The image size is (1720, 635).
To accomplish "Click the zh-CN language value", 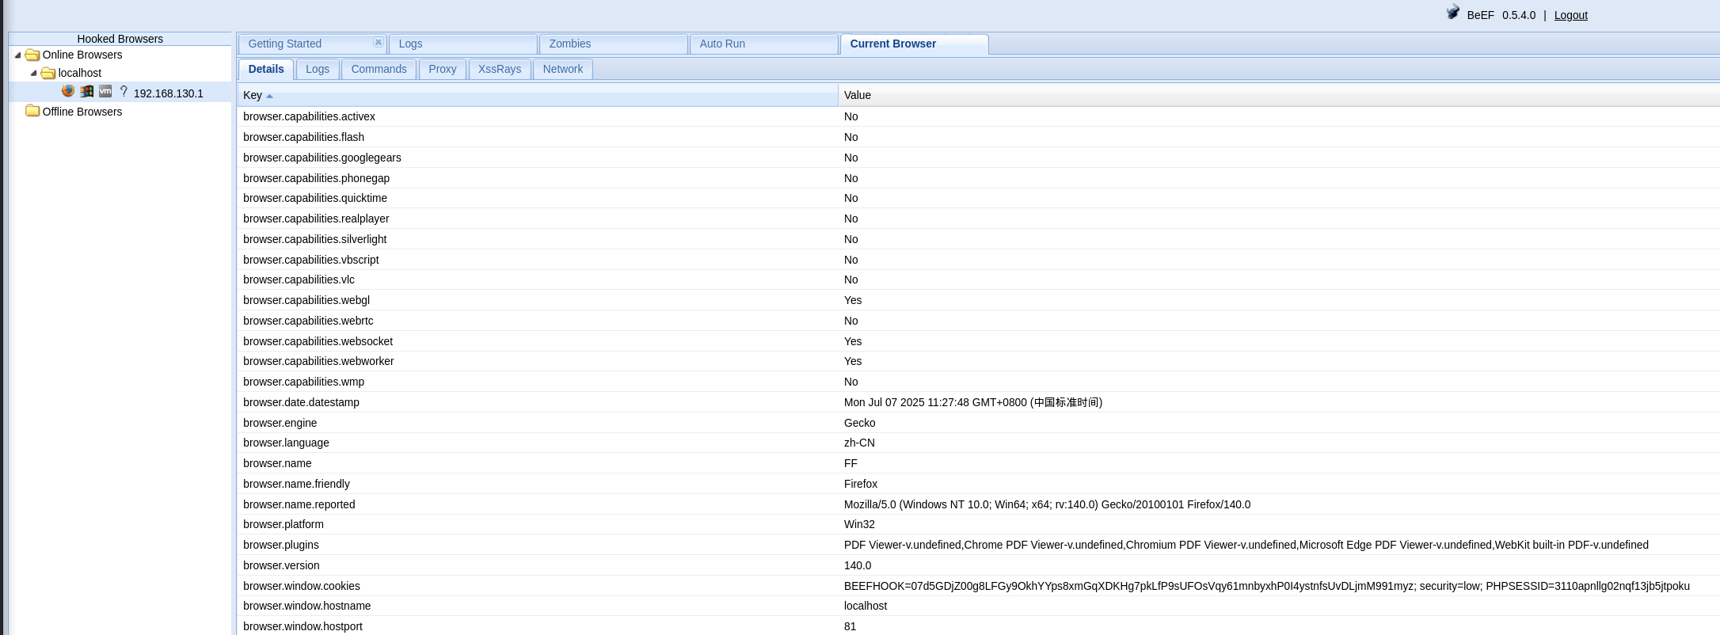I will point(860,443).
